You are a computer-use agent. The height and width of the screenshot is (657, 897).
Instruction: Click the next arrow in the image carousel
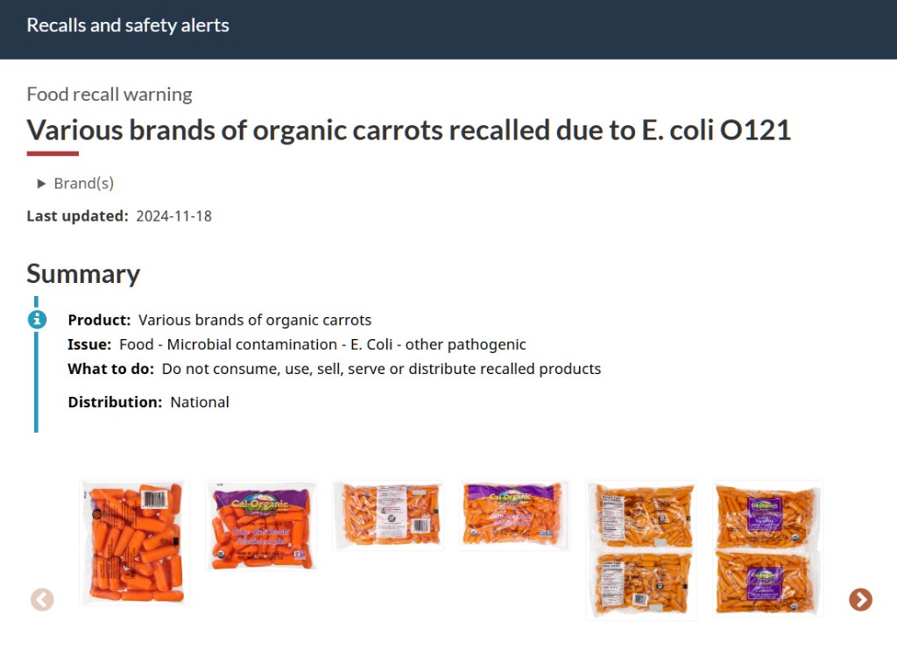coord(860,599)
